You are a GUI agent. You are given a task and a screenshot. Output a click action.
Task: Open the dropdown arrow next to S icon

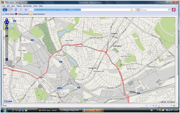point(177,10)
